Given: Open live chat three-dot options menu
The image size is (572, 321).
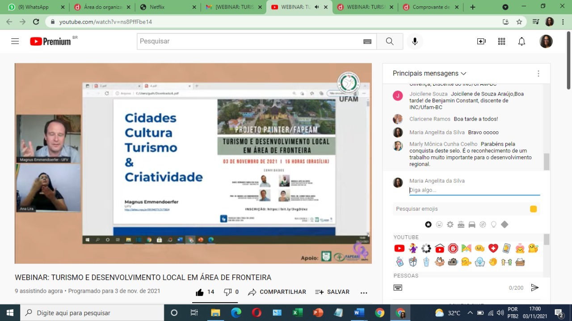Looking at the screenshot, I should click(538, 74).
